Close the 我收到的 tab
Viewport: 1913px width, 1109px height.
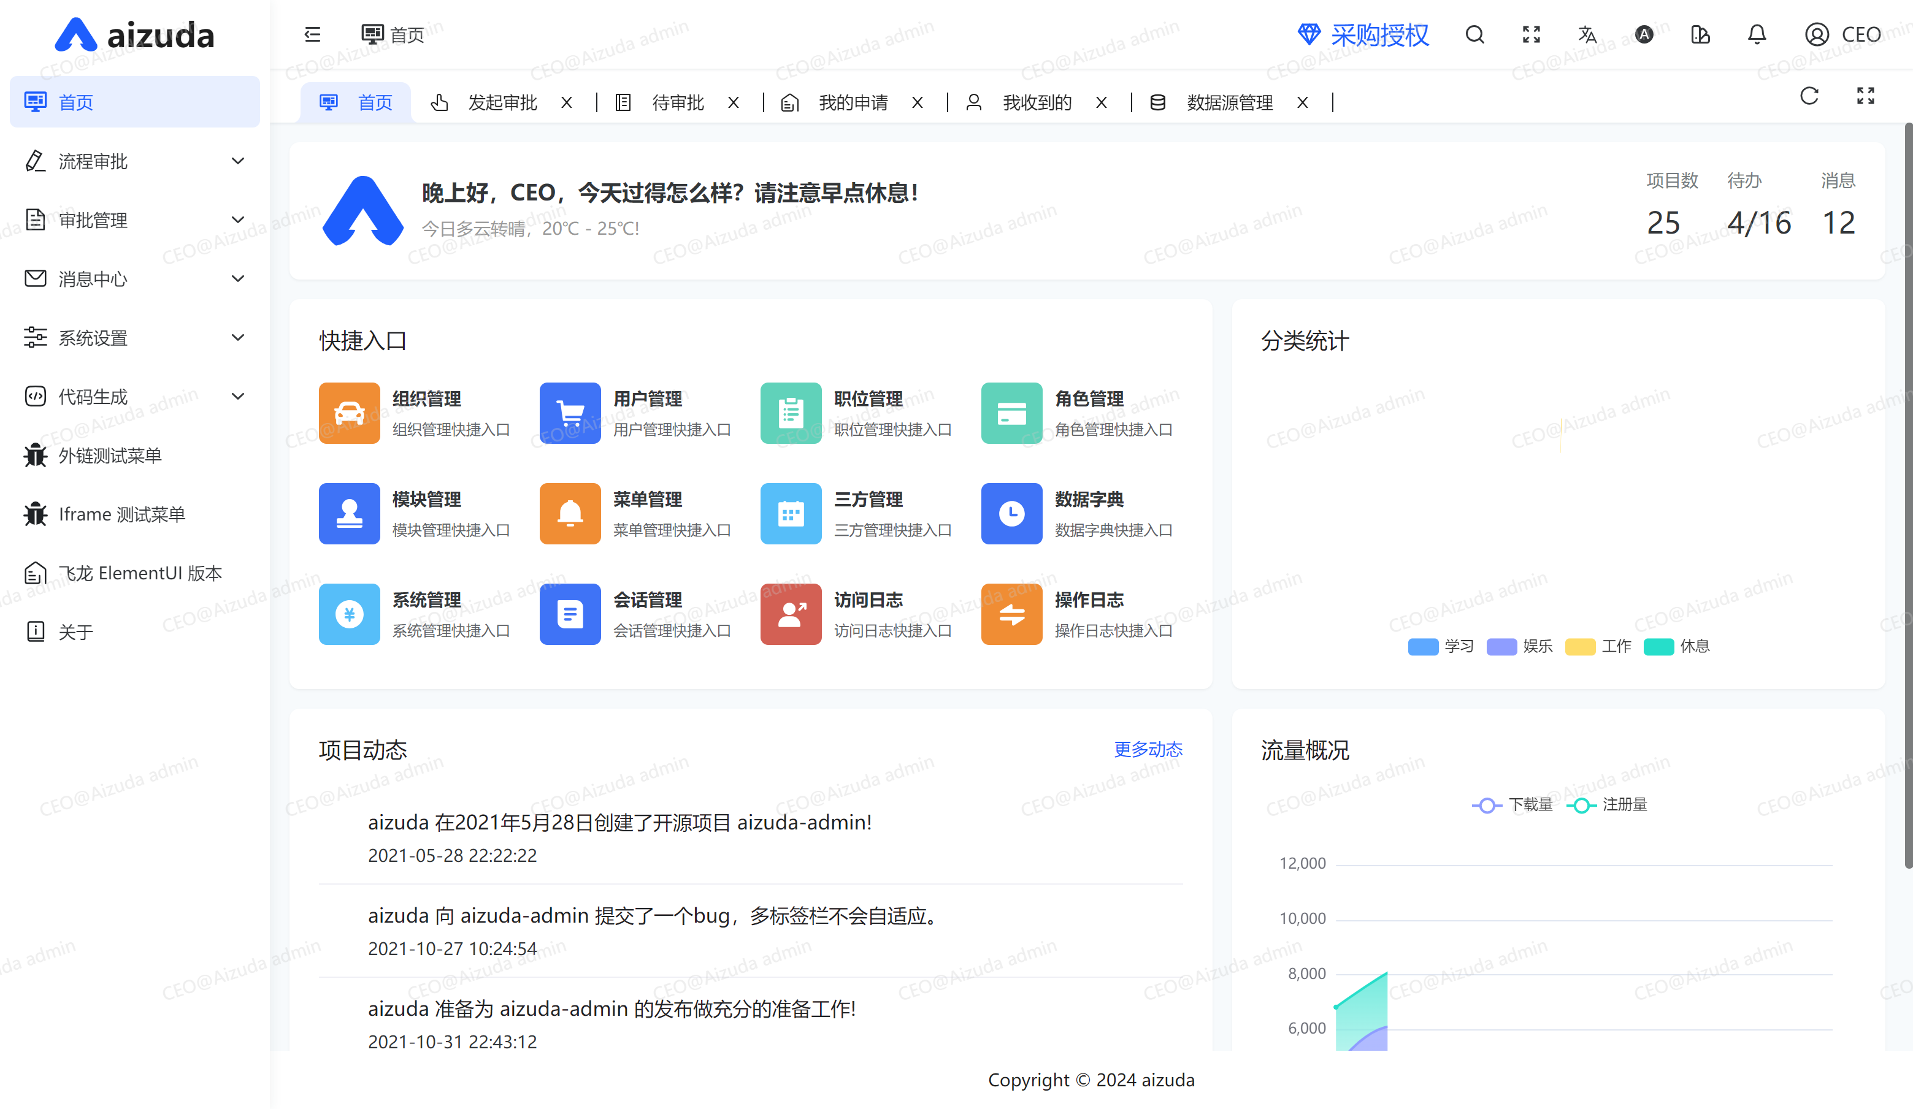click(x=1101, y=102)
